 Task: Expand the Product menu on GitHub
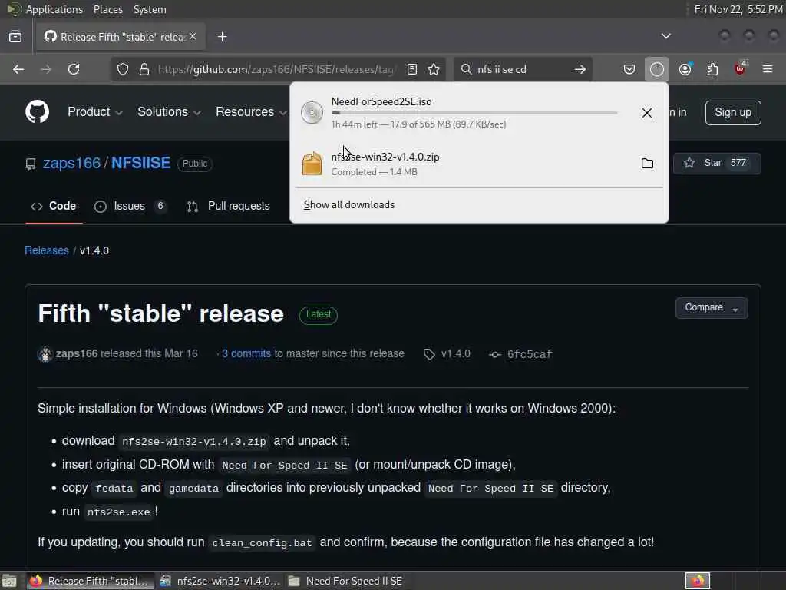pos(94,112)
